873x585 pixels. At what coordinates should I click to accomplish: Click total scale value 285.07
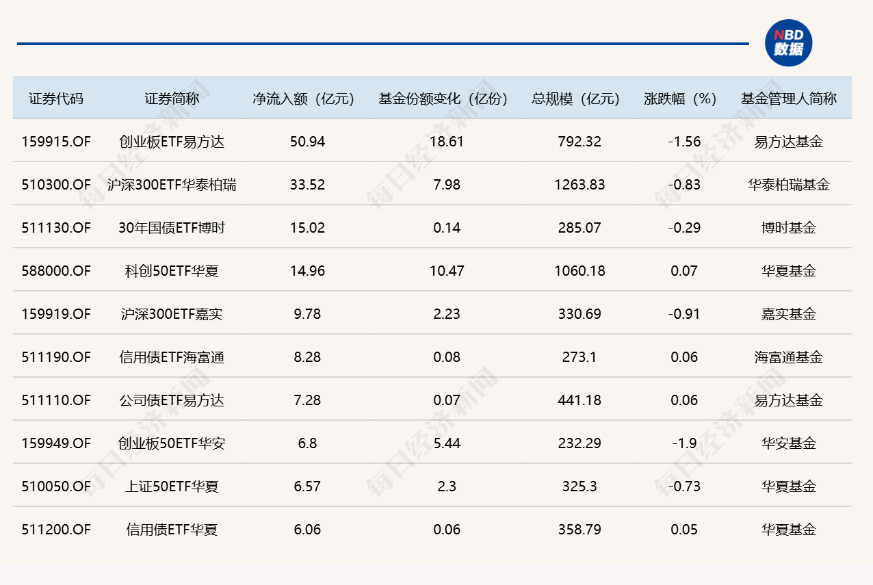pos(579,228)
